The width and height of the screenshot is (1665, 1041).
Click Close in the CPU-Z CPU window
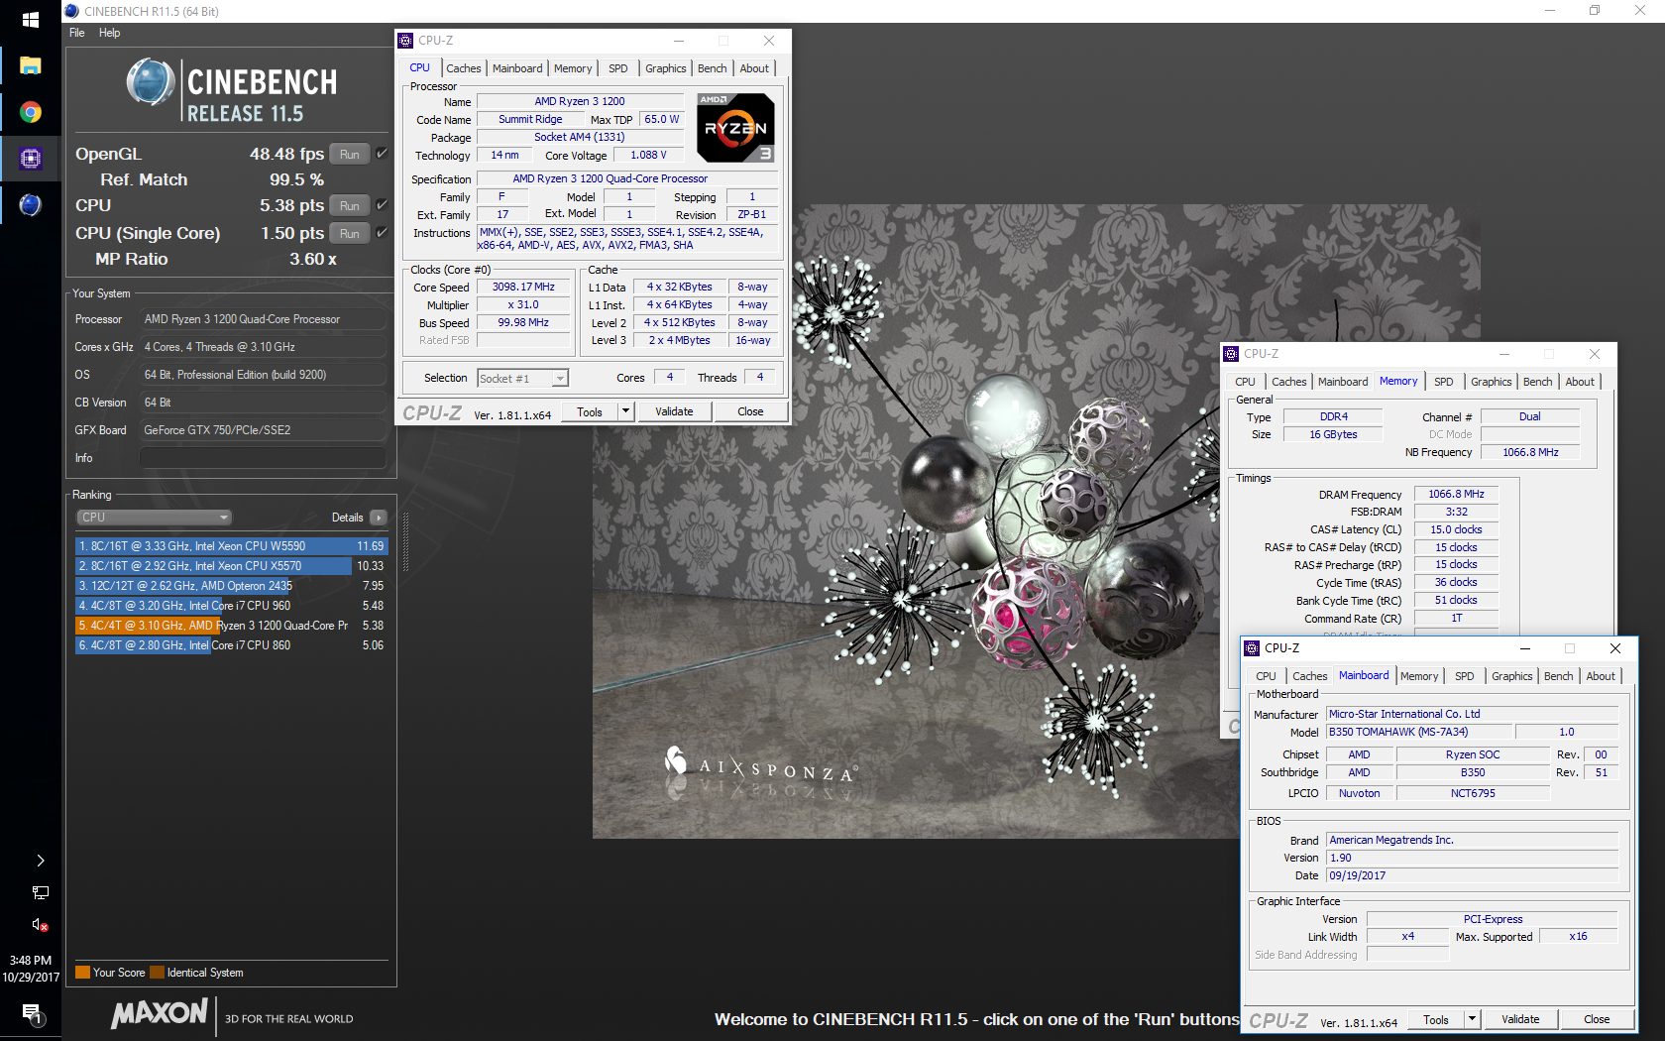click(750, 412)
